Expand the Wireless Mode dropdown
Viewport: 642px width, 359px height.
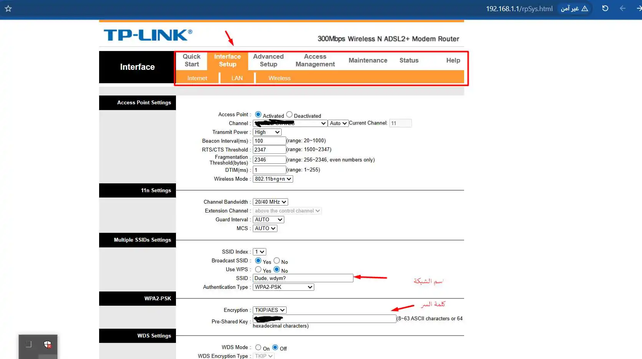[x=273, y=179]
